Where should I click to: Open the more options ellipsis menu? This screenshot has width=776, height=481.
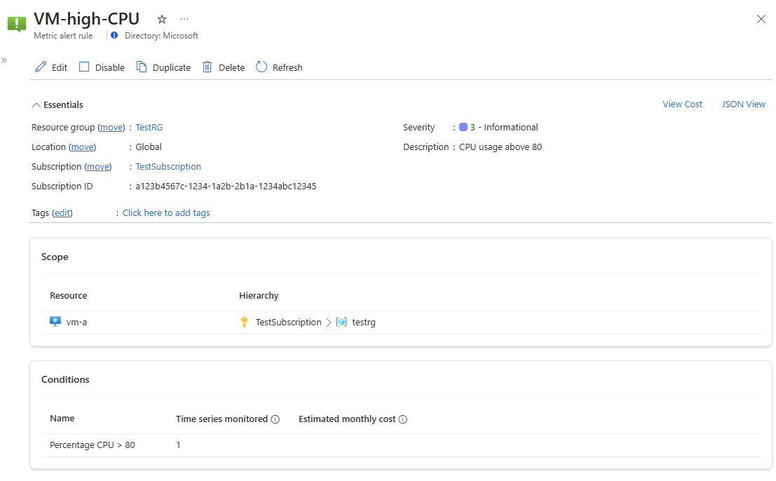coord(184,19)
